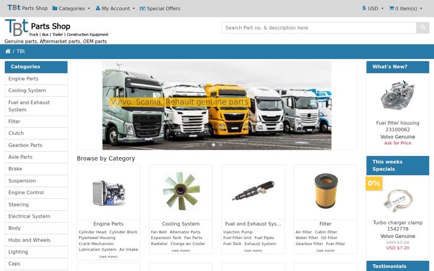
Task: Open Special Offers from top bar
Action: (x=160, y=8)
